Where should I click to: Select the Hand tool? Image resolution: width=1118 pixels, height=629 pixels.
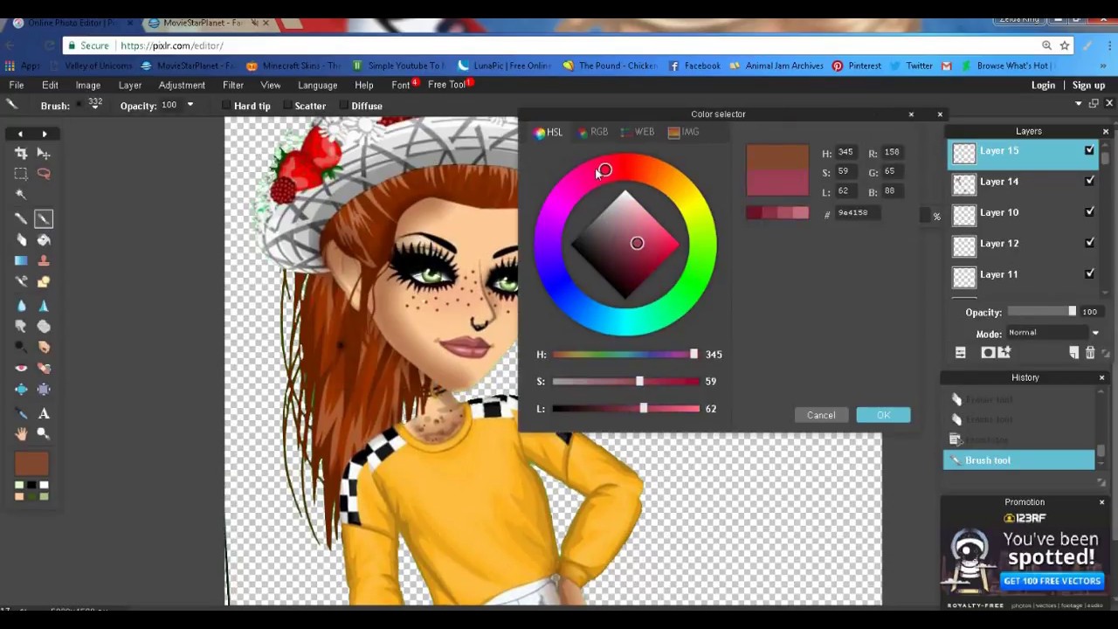[x=21, y=434]
